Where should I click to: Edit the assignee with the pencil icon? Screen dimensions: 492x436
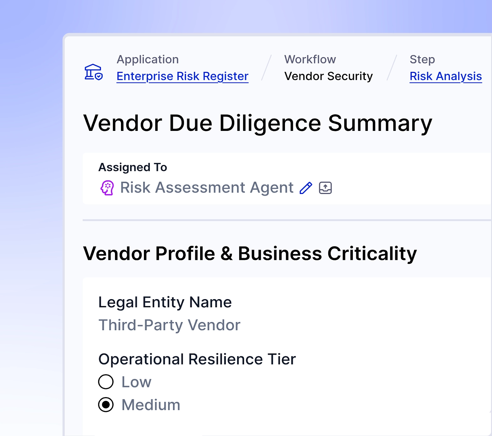306,188
